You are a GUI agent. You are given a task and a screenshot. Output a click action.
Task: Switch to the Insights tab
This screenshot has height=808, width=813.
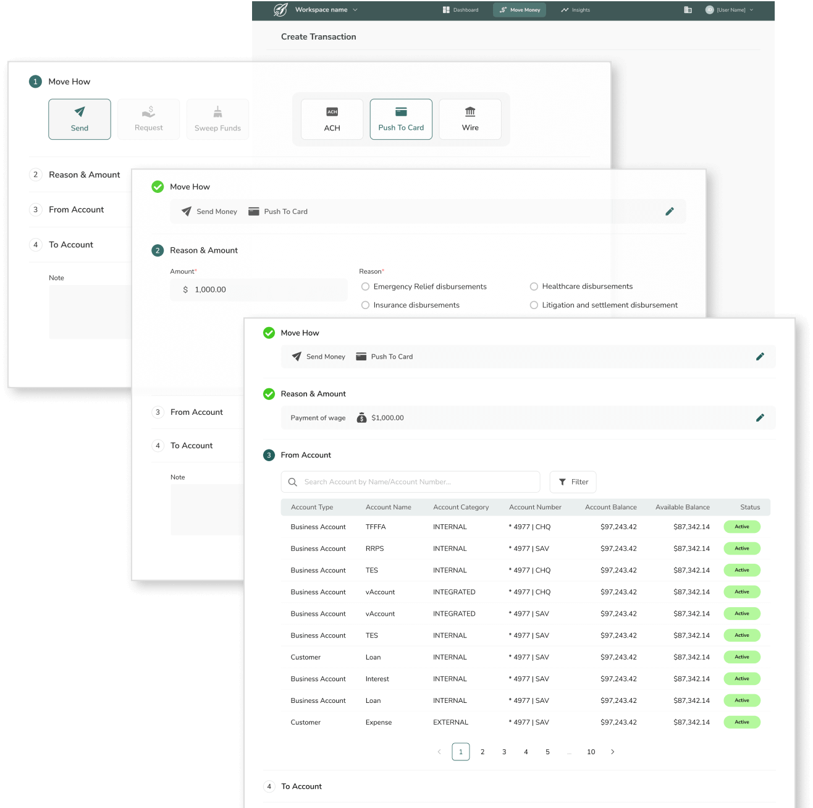click(575, 10)
